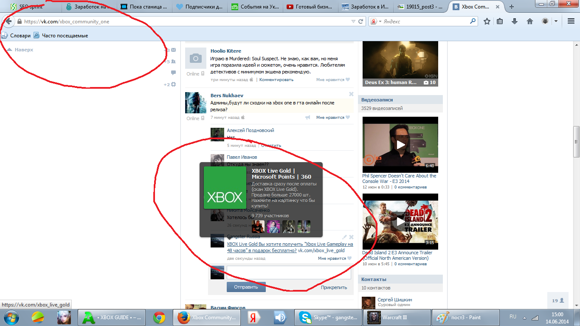The image size is (580, 326).
Task: Edit the Gangster Russia comment with the pencil
Action: (x=344, y=237)
